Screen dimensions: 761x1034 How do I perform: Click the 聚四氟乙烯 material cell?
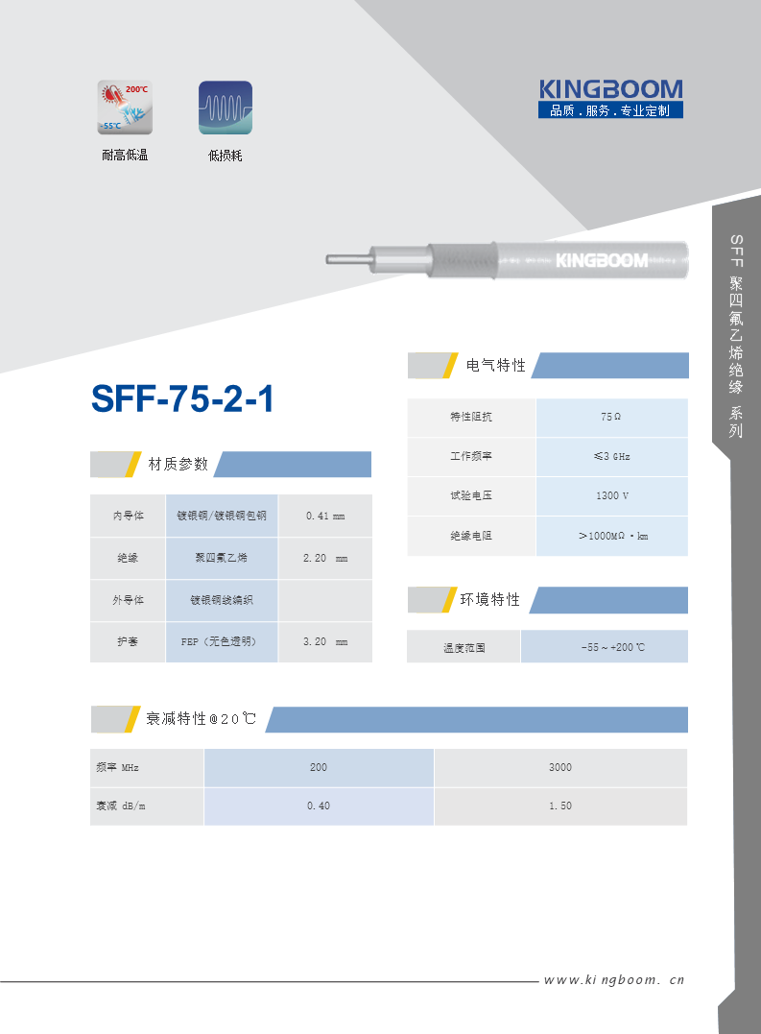[x=222, y=558]
